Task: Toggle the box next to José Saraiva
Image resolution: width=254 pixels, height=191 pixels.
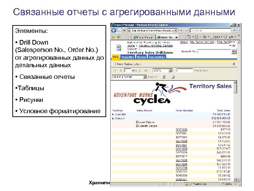Action: click(137, 122)
